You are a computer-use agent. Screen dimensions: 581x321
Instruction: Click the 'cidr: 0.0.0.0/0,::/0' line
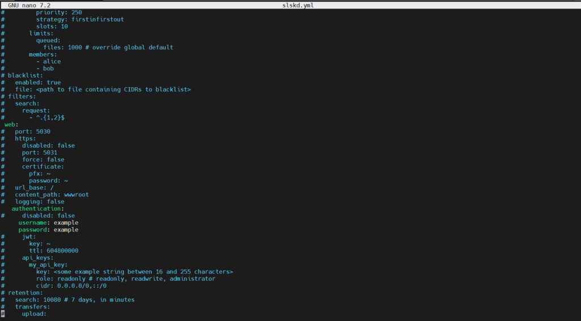click(x=71, y=286)
